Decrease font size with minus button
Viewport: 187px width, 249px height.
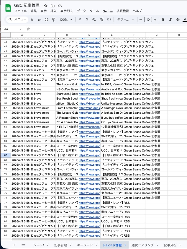click(x=140, y=19)
